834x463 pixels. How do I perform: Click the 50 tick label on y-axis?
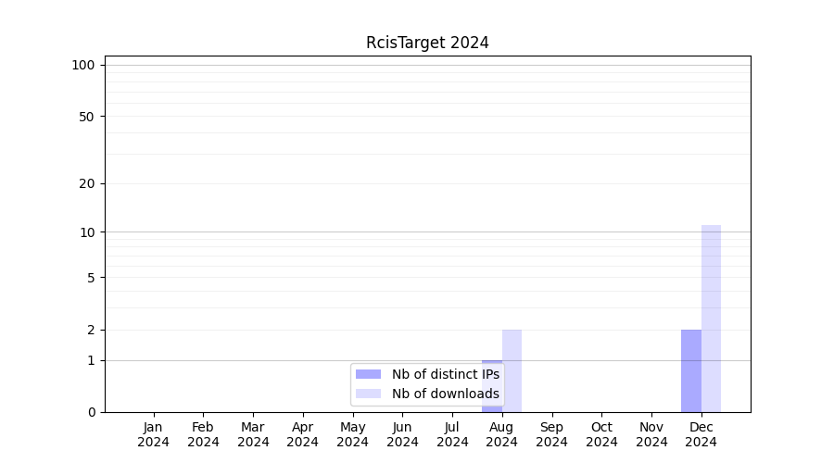[87, 117]
